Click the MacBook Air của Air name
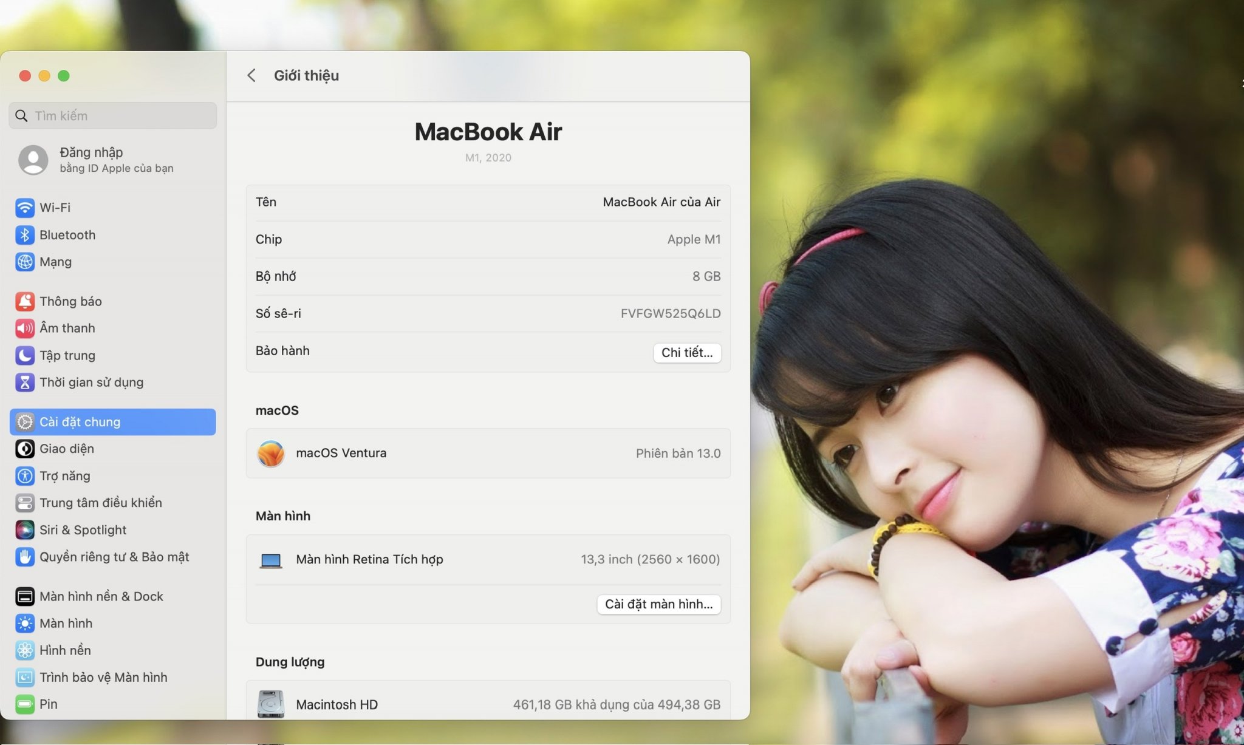This screenshot has height=745, width=1244. (661, 202)
